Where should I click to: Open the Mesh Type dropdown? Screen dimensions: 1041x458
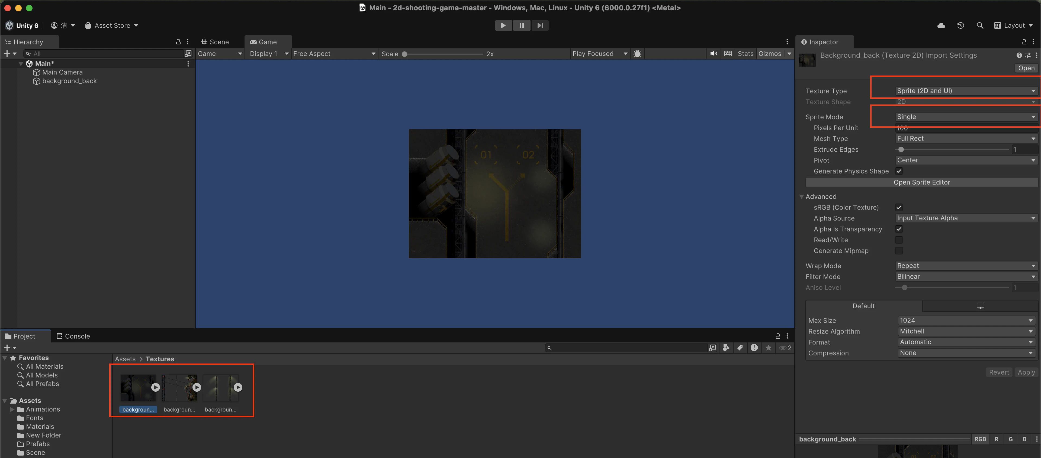point(967,139)
